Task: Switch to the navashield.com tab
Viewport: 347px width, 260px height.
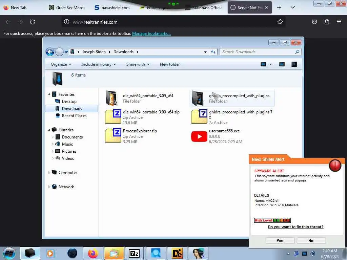Action: coord(112,8)
